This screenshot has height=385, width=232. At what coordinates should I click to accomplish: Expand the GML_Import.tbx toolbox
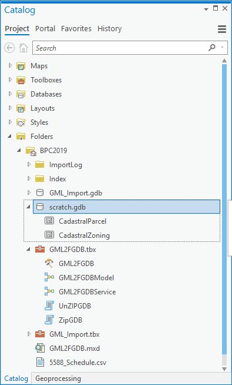[x=29, y=334]
